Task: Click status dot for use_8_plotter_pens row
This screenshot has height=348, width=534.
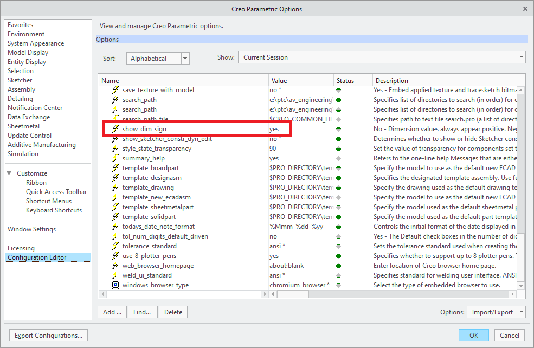Action: tap(339, 256)
